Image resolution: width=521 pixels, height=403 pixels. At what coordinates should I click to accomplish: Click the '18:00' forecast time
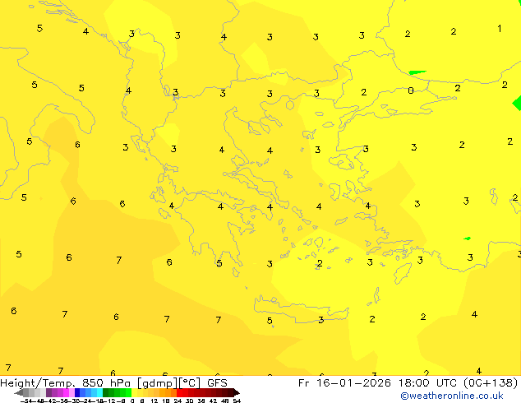click(414, 382)
